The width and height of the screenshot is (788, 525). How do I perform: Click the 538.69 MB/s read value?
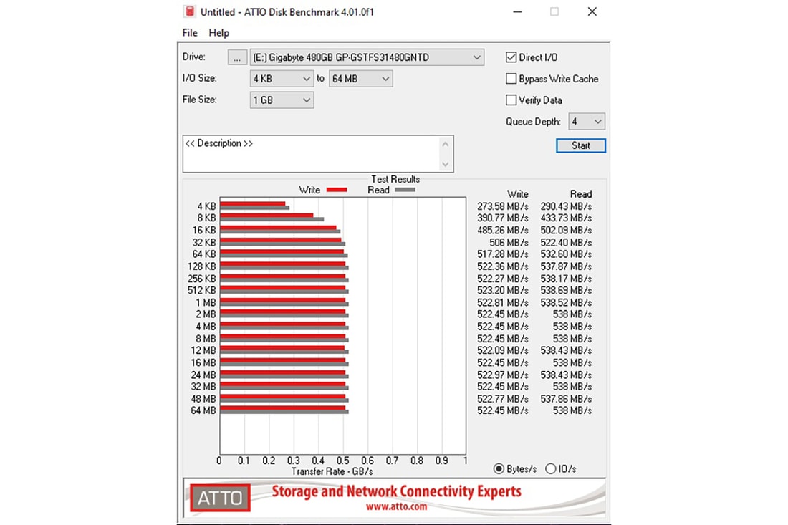(x=566, y=290)
